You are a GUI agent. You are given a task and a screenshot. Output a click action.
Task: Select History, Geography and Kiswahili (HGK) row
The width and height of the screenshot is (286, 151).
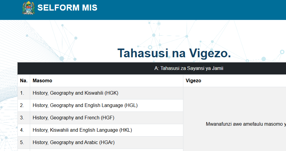(76, 93)
